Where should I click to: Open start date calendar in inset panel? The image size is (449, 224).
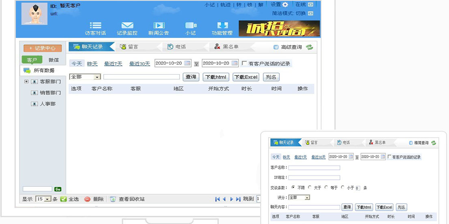pyautogui.click(x=351, y=157)
